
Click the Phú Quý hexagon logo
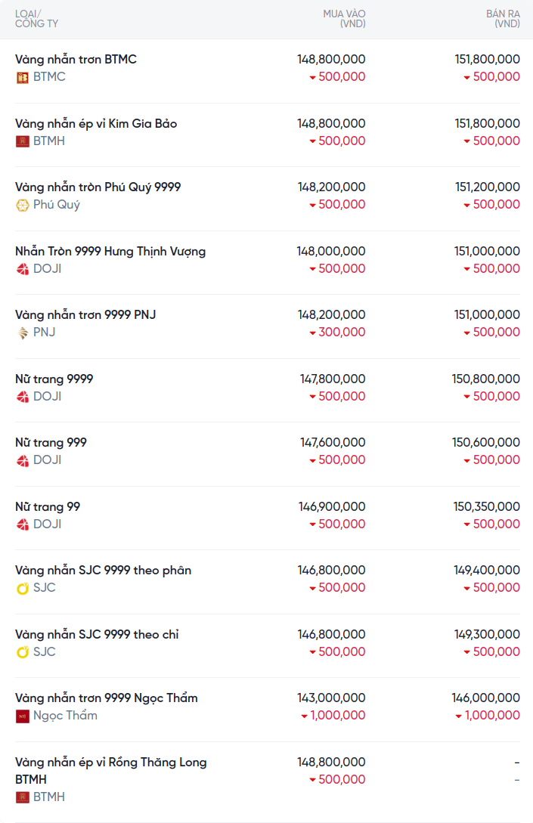pyautogui.click(x=23, y=205)
